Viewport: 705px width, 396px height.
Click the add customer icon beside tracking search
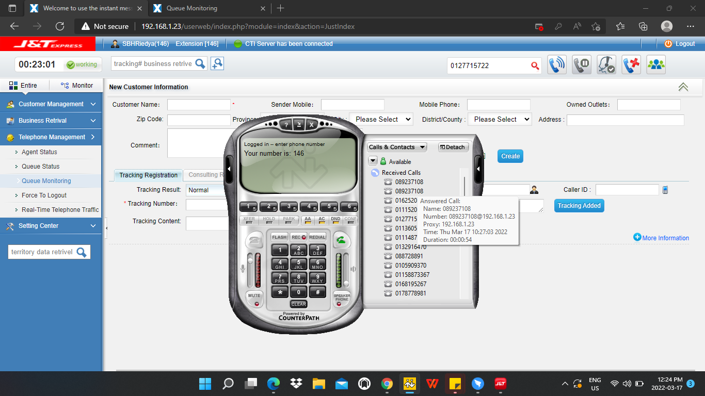(217, 63)
